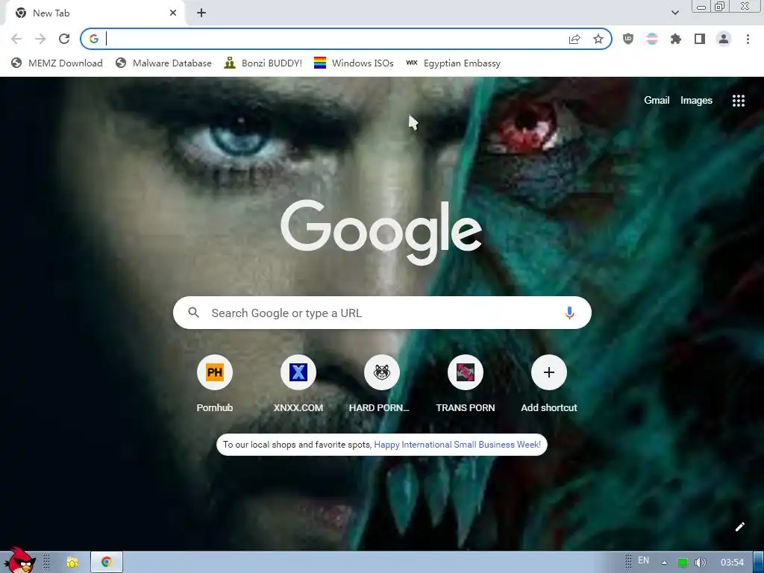Open the Angry Birds start button
The image size is (764, 573).
[x=19, y=560]
